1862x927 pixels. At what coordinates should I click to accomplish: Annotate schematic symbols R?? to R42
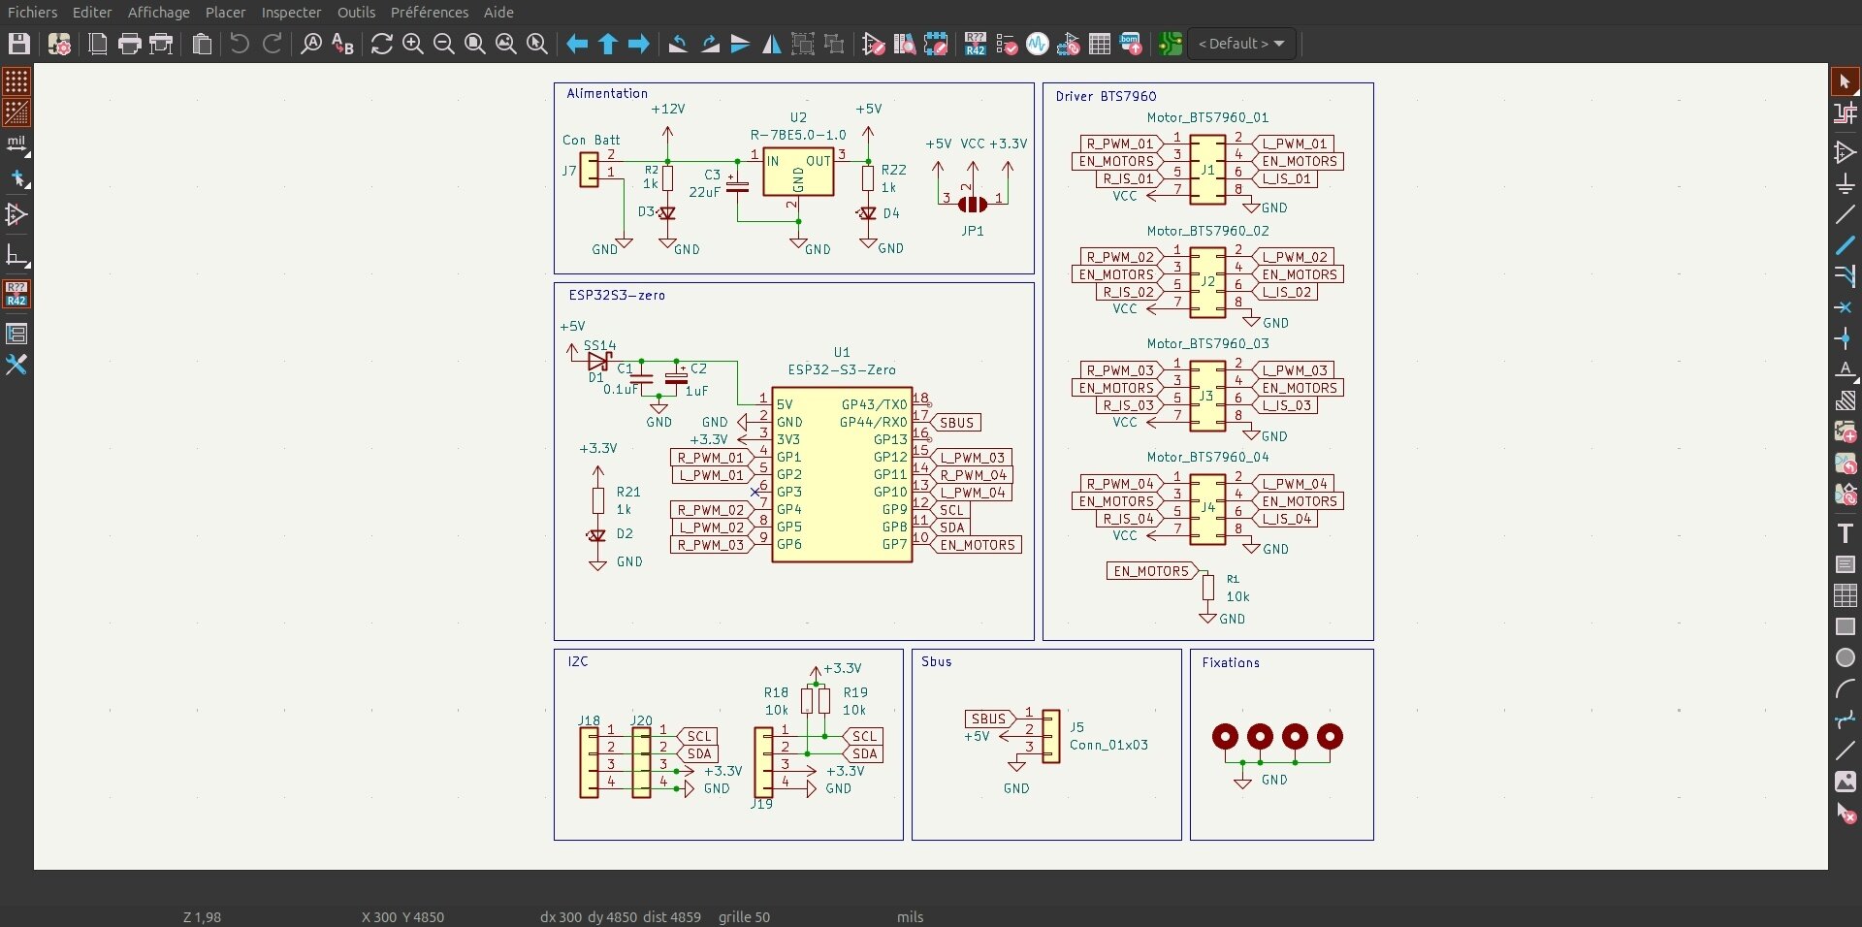click(976, 44)
